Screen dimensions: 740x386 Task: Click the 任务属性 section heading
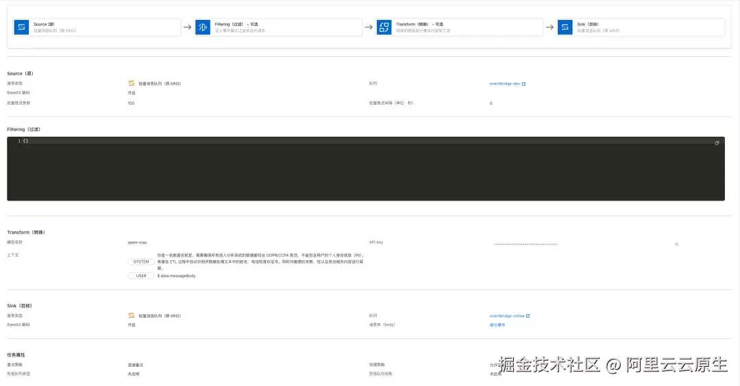16,355
